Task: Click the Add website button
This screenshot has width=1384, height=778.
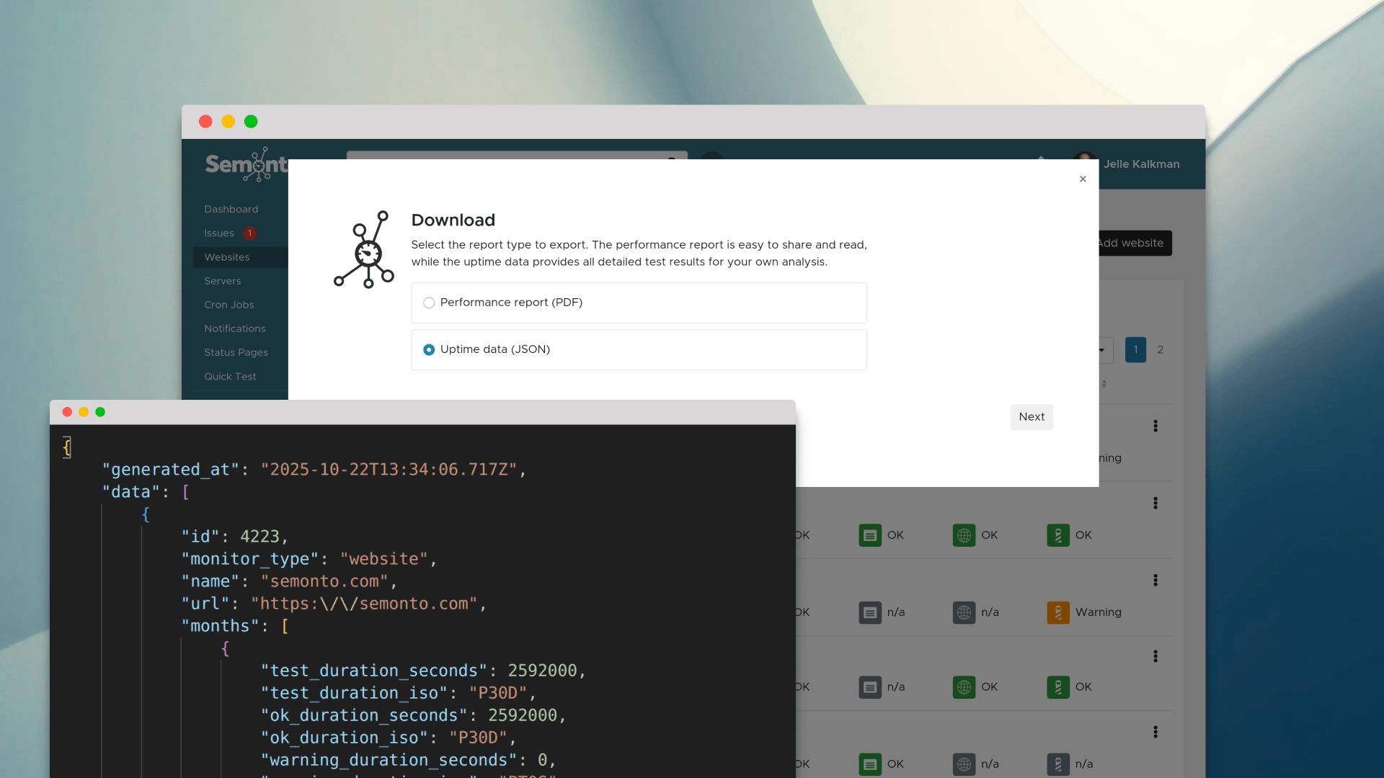Action: pyautogui.click(x=1133, y=243)
